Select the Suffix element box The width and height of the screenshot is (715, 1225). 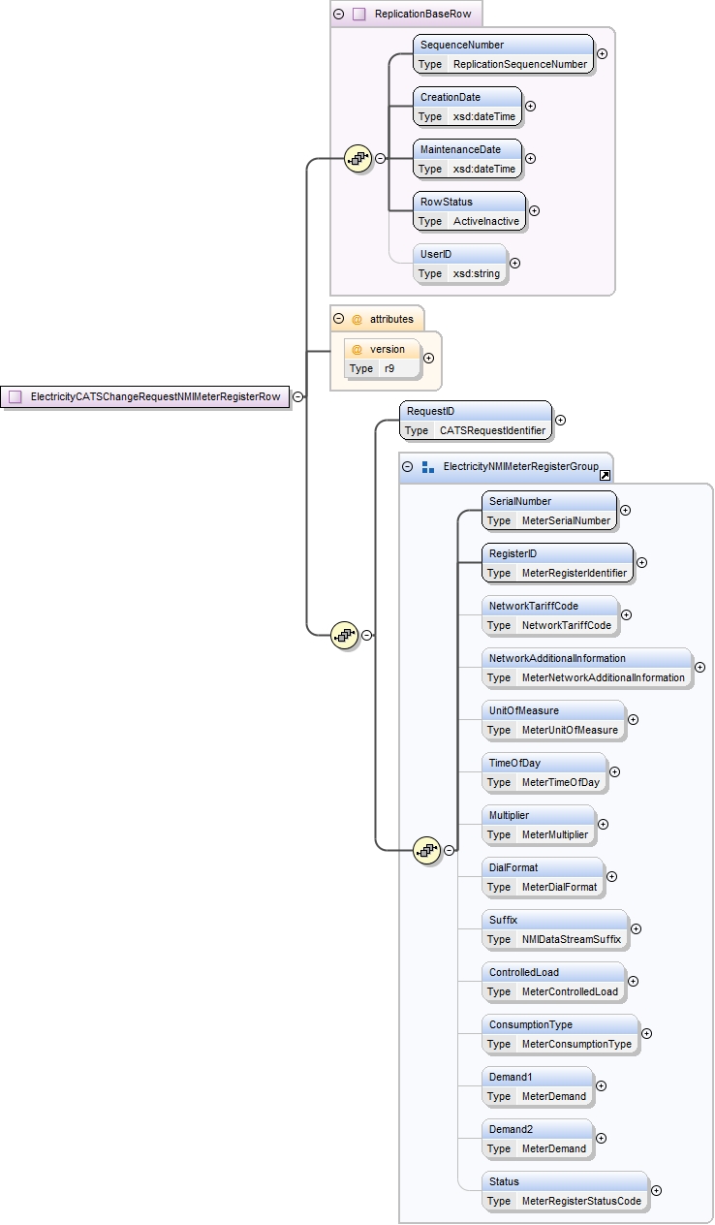point(554,929)
